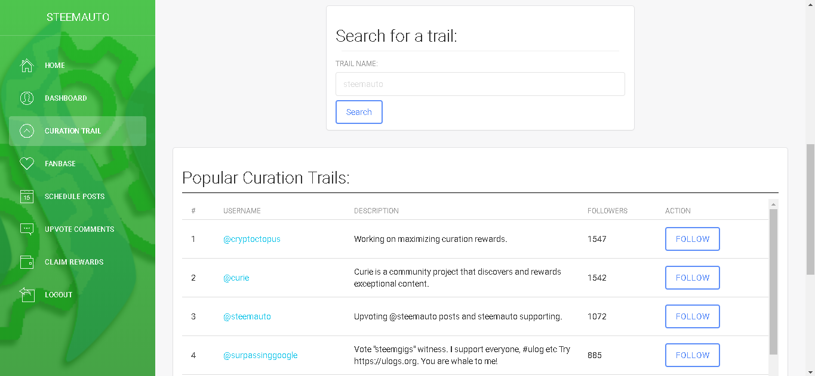The width and height of the screenshot is (815, 376).
Task: Click the Claim Rewards wallet icon
Action: click(27, 262)
